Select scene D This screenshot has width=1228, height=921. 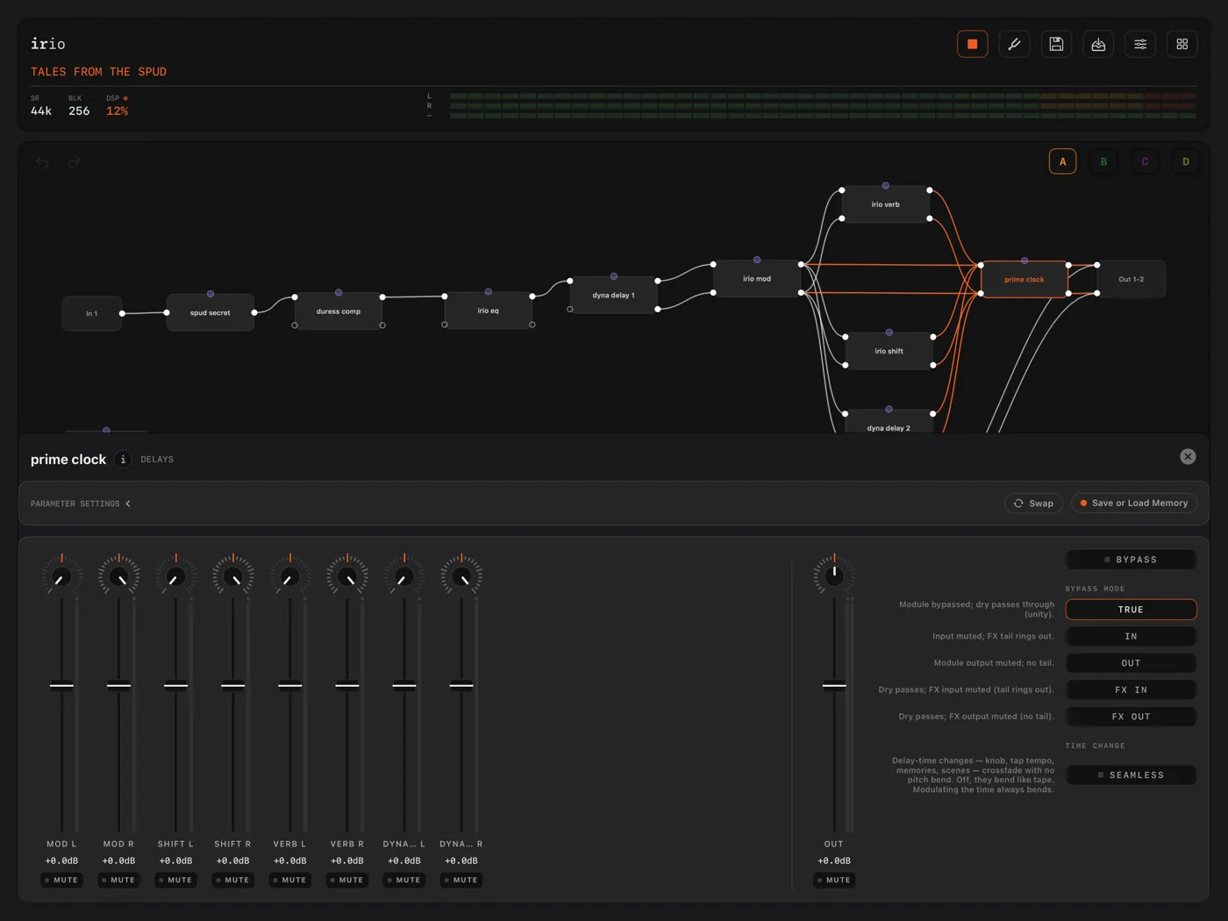coord(1186,161)
